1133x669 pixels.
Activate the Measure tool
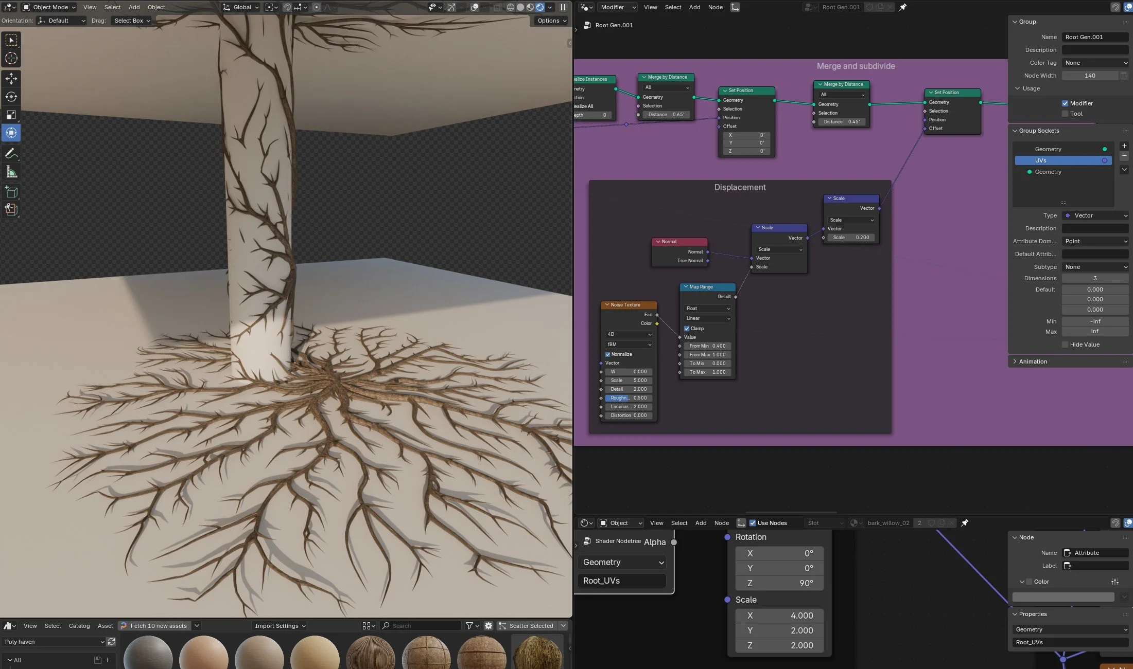click(x=11, y=171)
